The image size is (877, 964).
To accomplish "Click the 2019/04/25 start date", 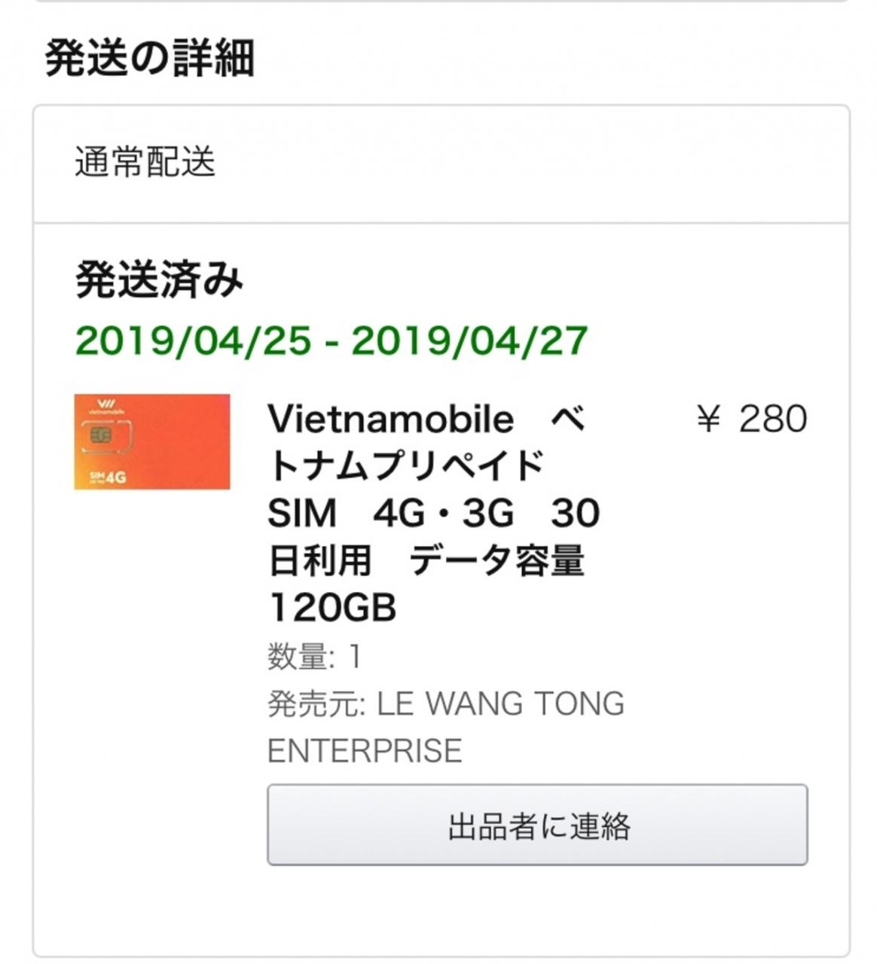I will click(193, 340).
